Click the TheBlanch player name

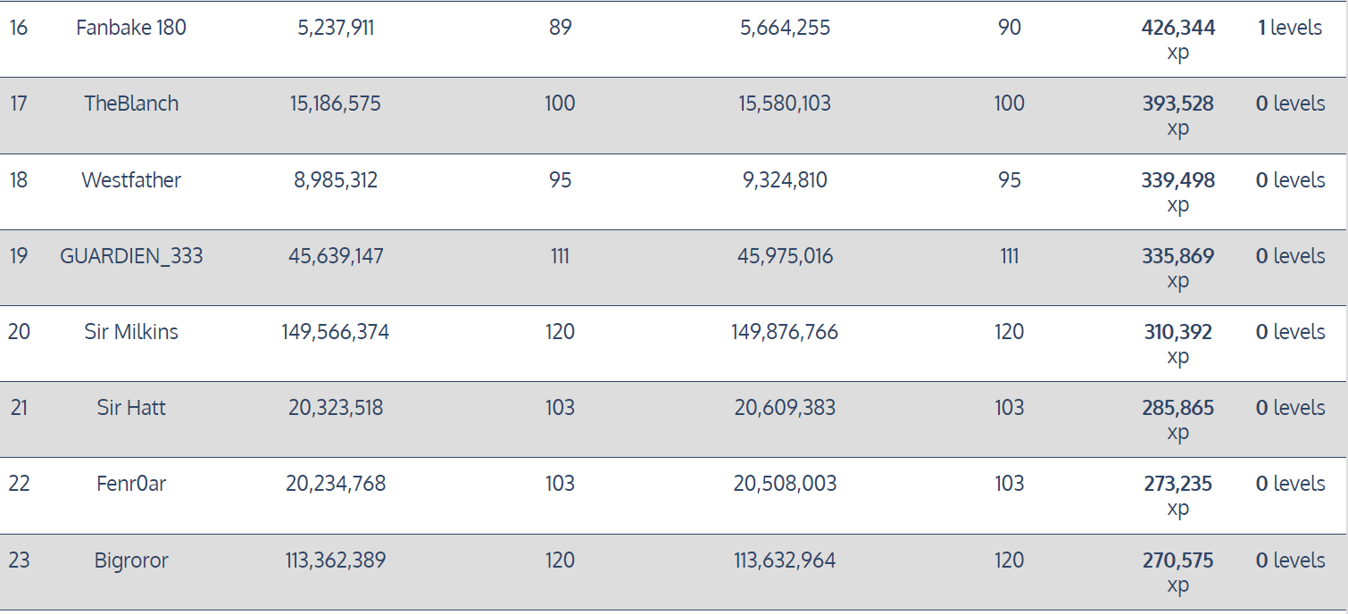click(131, 104)
